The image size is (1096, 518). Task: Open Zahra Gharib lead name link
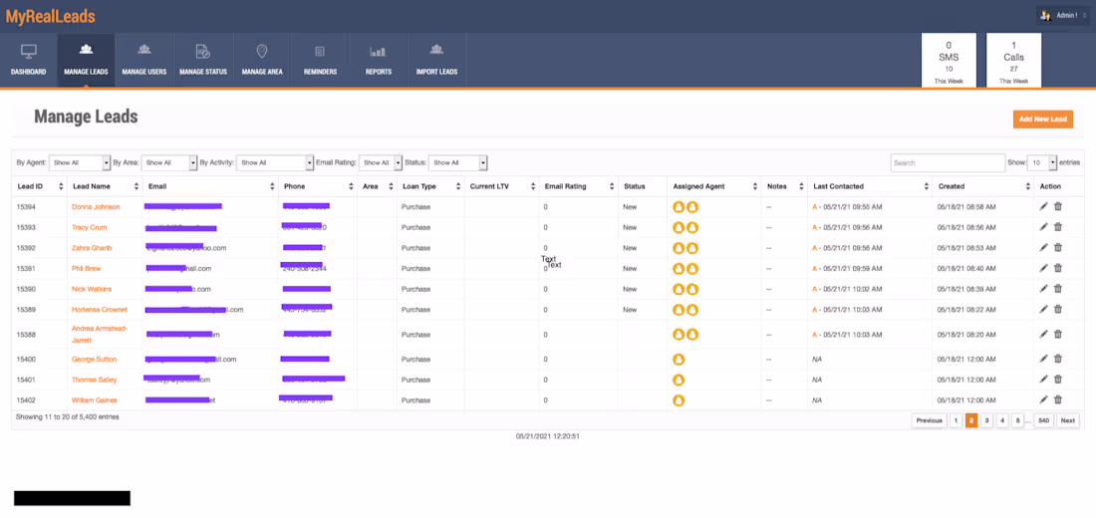coord(92,248)
